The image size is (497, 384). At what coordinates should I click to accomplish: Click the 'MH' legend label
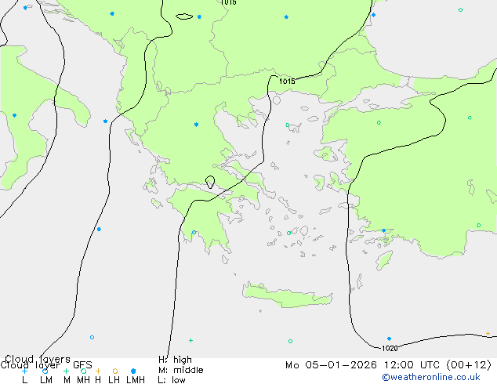coord(83,380)
